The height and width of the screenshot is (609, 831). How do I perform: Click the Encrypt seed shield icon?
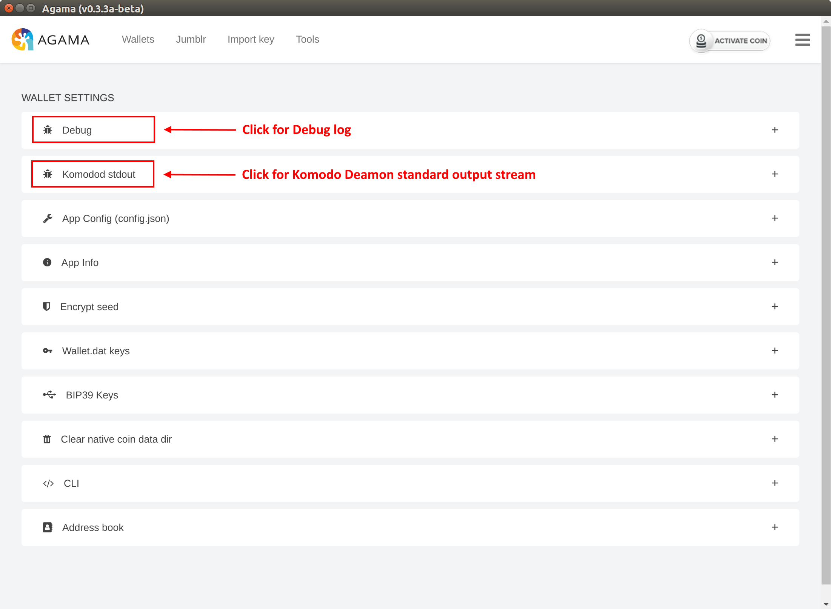click(46, 306)
